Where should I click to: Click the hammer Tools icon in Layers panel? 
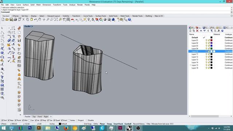pos(219,31)
